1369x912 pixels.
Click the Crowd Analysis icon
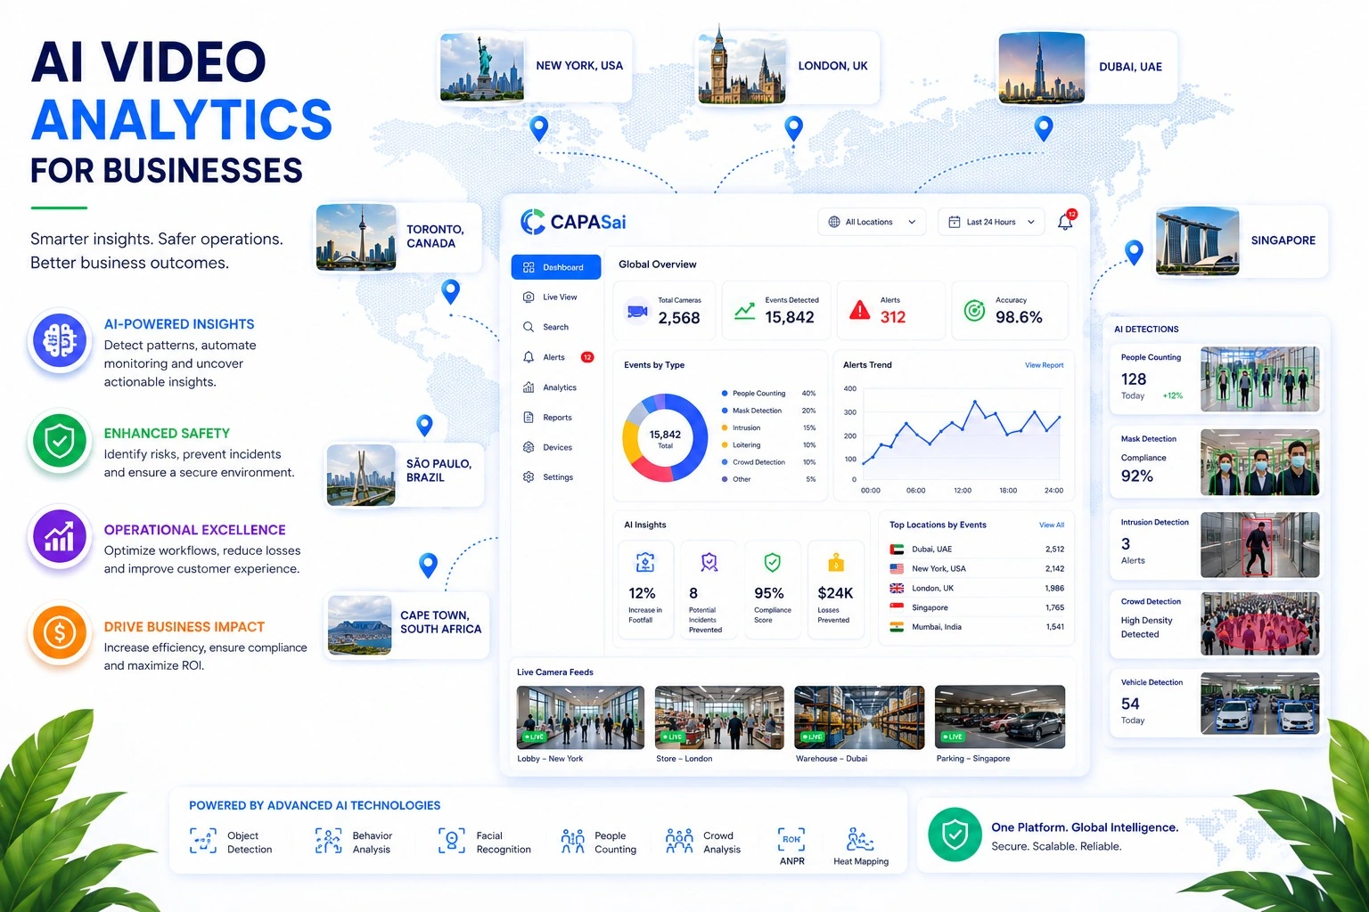click(x=679, y=841)
